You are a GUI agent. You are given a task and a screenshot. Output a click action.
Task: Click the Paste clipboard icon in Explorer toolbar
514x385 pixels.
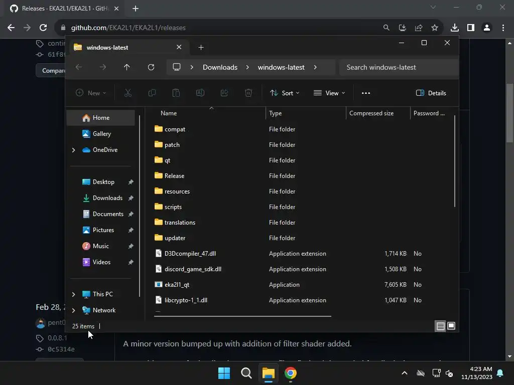pyautogui.click(x=176, y=93)
